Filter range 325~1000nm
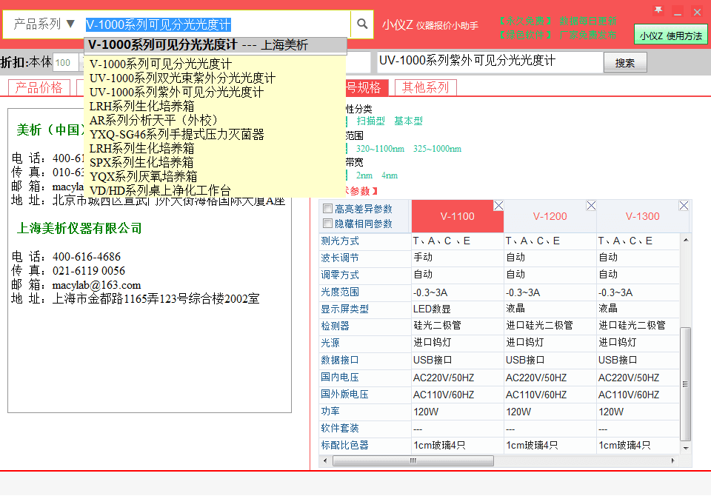The height and width of the screenshot is (496, 711). pyautogui.click(x=437, y=149)
